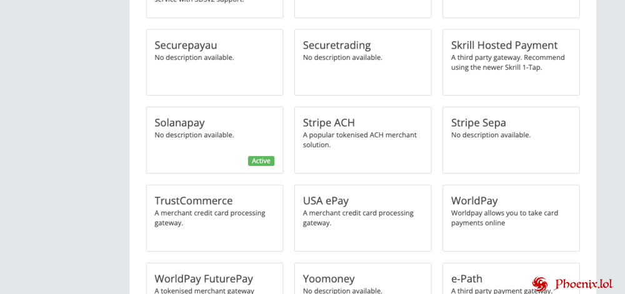Open the WorldPay FuturePay gateway card
625x294 pixels.
(x=214, y=279)
